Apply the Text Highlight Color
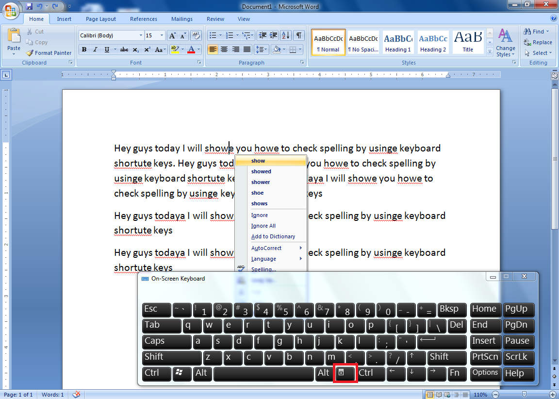Screen dimensions: 559x399 click(176, 50)
